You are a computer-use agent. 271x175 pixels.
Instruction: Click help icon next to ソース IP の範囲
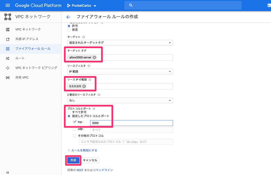pyautogui.click(x=90, y=80)
